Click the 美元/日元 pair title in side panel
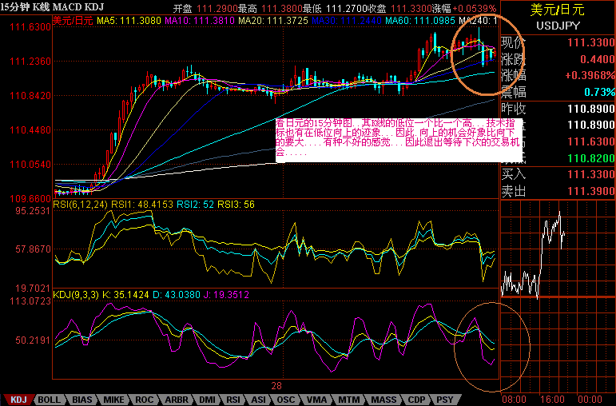The height and width of the screenshot is (406, 616). [x=557, y=10]
